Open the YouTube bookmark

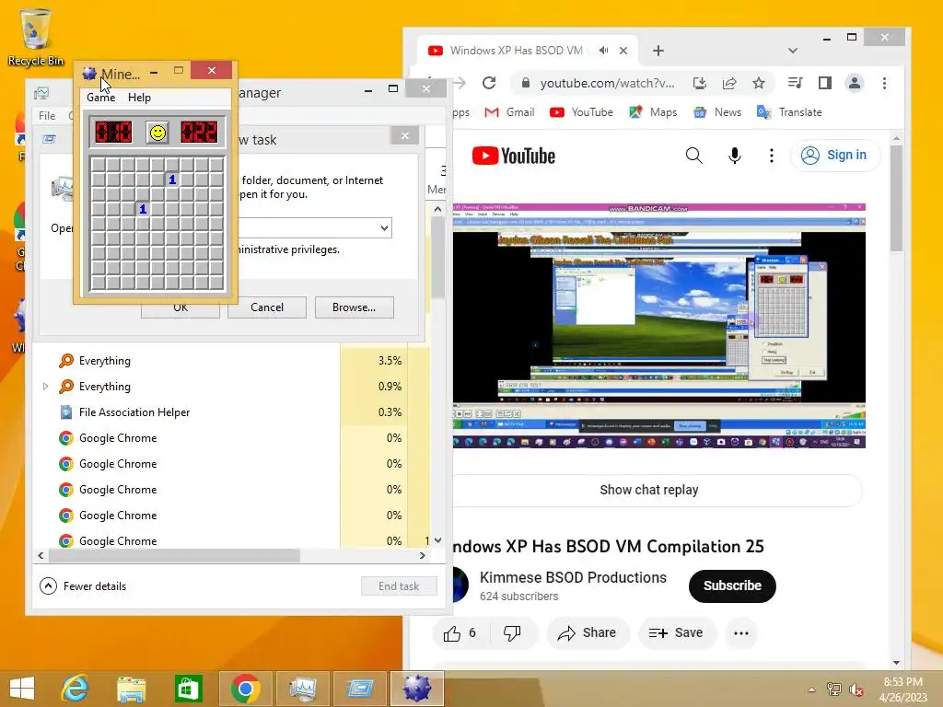581,112
